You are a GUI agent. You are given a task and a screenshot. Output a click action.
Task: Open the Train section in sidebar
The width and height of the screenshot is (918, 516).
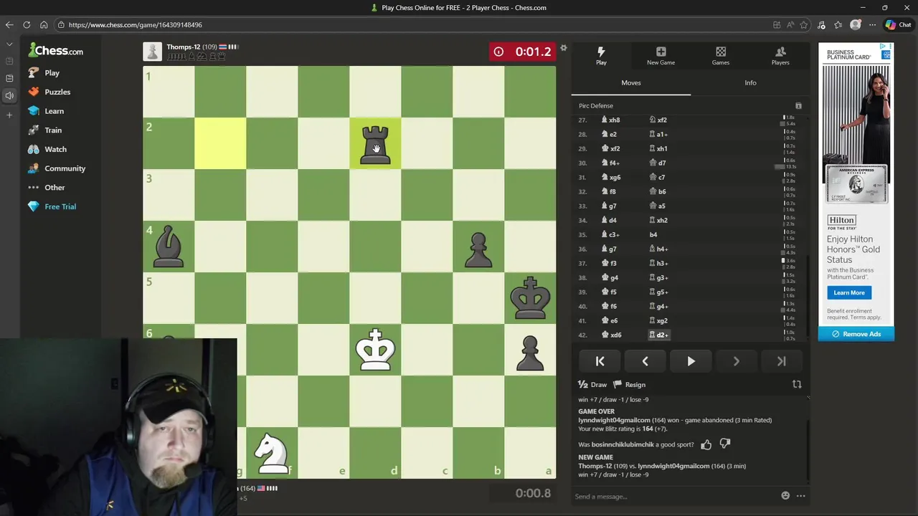44,130
